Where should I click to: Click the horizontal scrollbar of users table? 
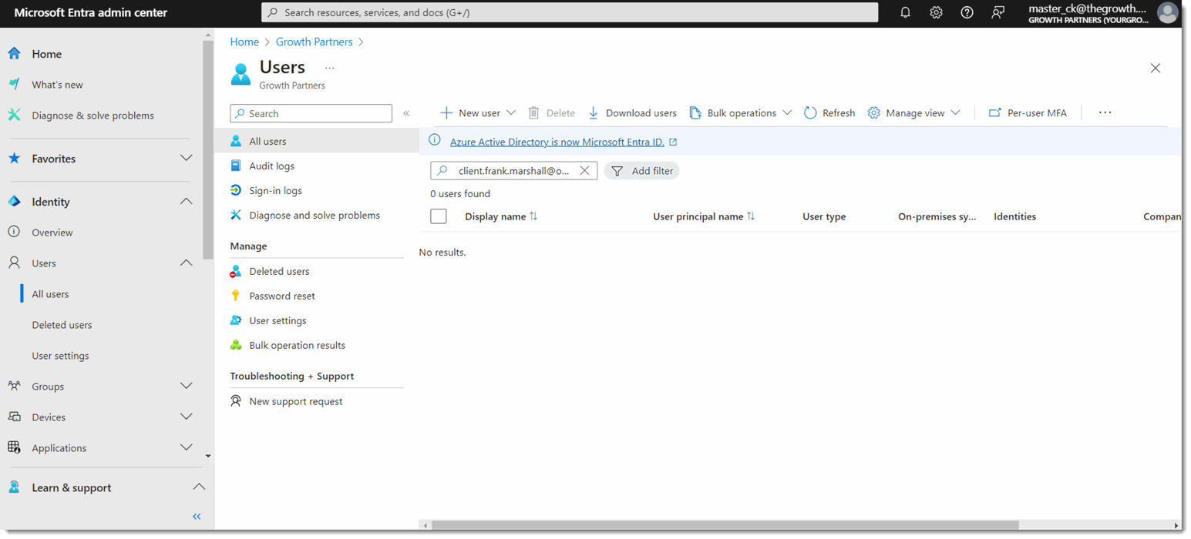coord(725,525)
